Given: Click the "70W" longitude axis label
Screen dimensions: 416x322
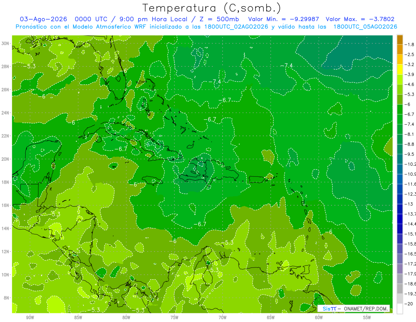Looking at the screenshot, I should 223,317.
